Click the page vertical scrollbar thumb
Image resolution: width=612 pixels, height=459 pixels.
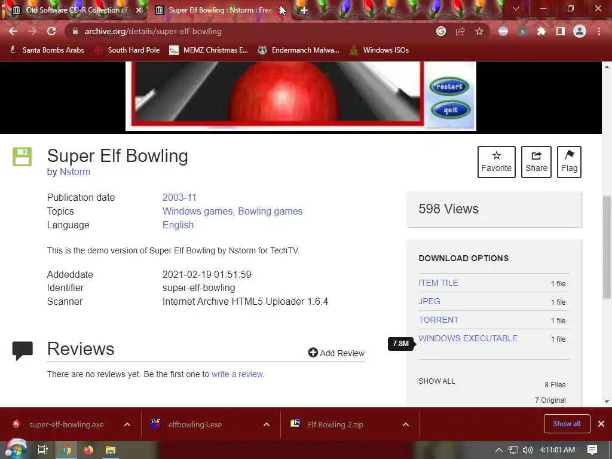coord(607,248)
